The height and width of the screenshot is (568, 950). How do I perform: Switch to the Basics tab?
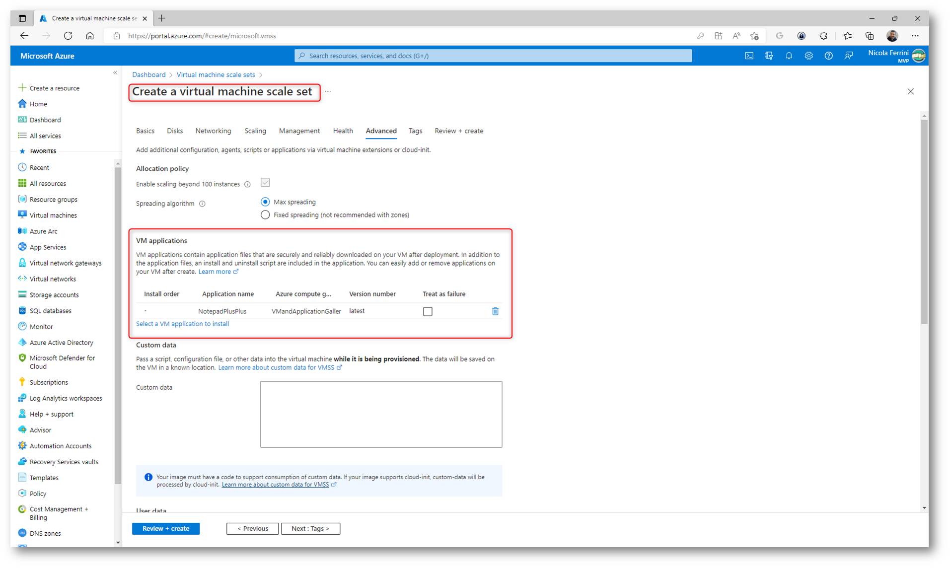point(145,131)
